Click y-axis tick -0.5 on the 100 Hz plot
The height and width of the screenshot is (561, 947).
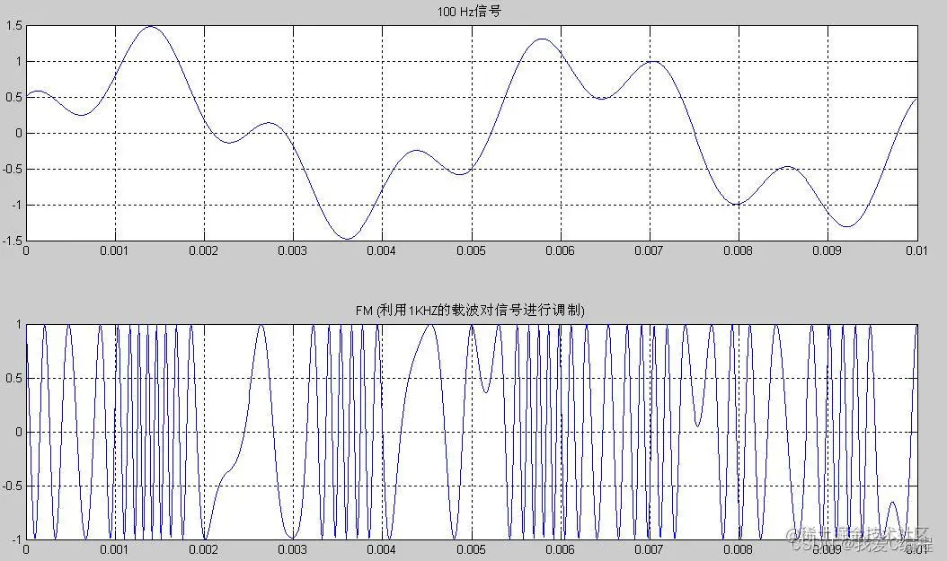pos(13,170)
